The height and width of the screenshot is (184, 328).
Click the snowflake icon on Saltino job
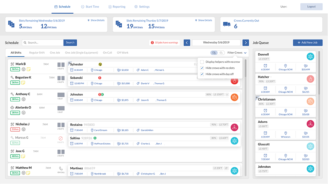(235, 141)
